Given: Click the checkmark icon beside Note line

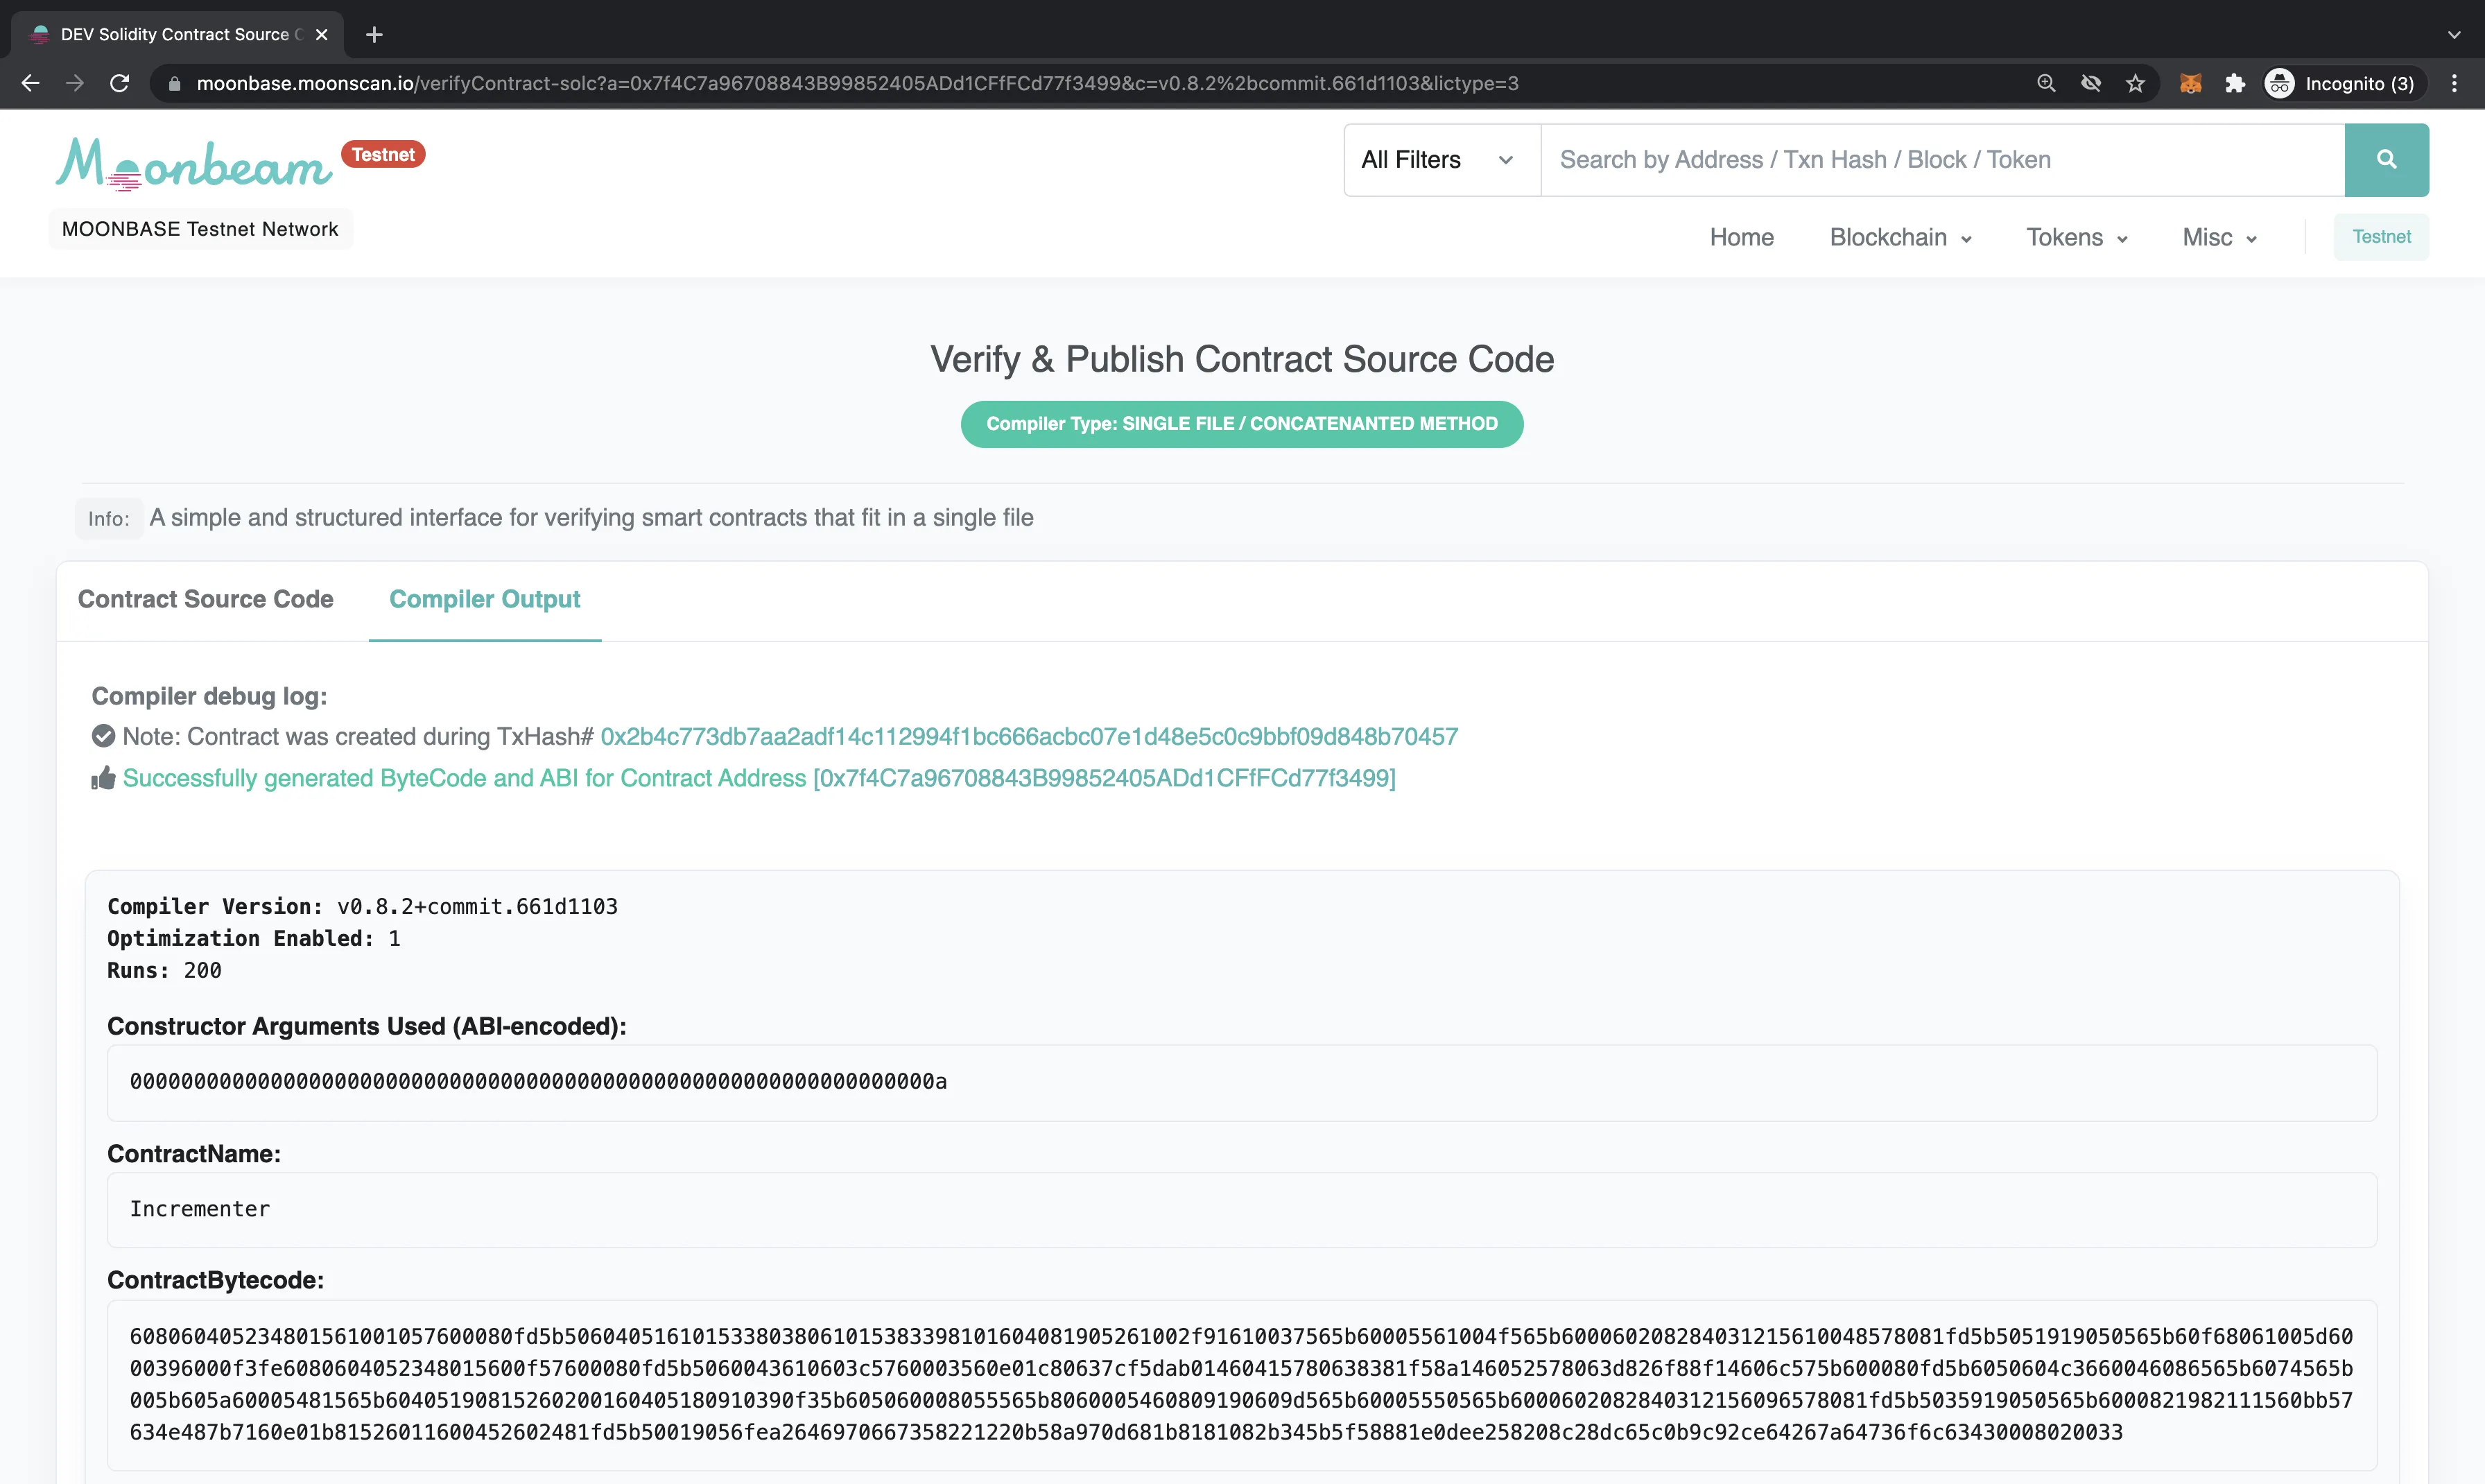Looking at the screenshot, I should 103,736.
